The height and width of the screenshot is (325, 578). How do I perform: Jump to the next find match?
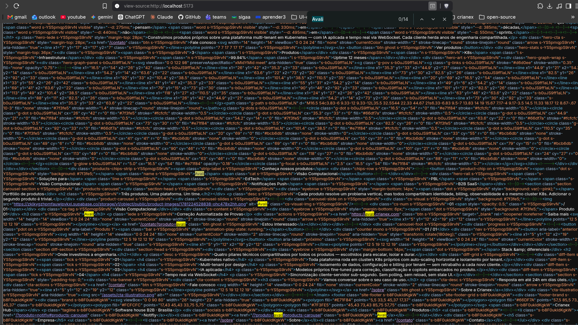pos(433,19)
